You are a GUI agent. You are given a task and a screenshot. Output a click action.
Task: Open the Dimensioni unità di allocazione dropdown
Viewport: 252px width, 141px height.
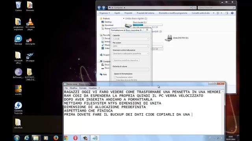(x=131, y=54)
